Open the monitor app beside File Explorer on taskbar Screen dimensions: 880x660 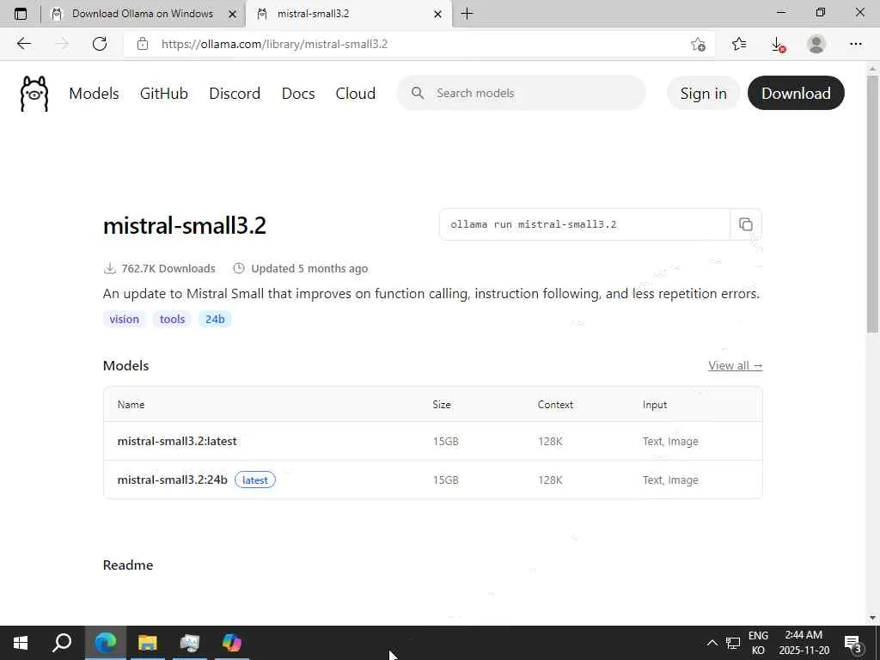tap(190, 643)
